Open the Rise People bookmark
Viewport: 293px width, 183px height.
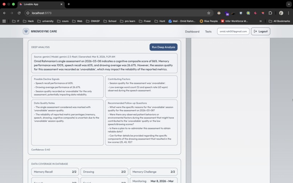point(209,21)
